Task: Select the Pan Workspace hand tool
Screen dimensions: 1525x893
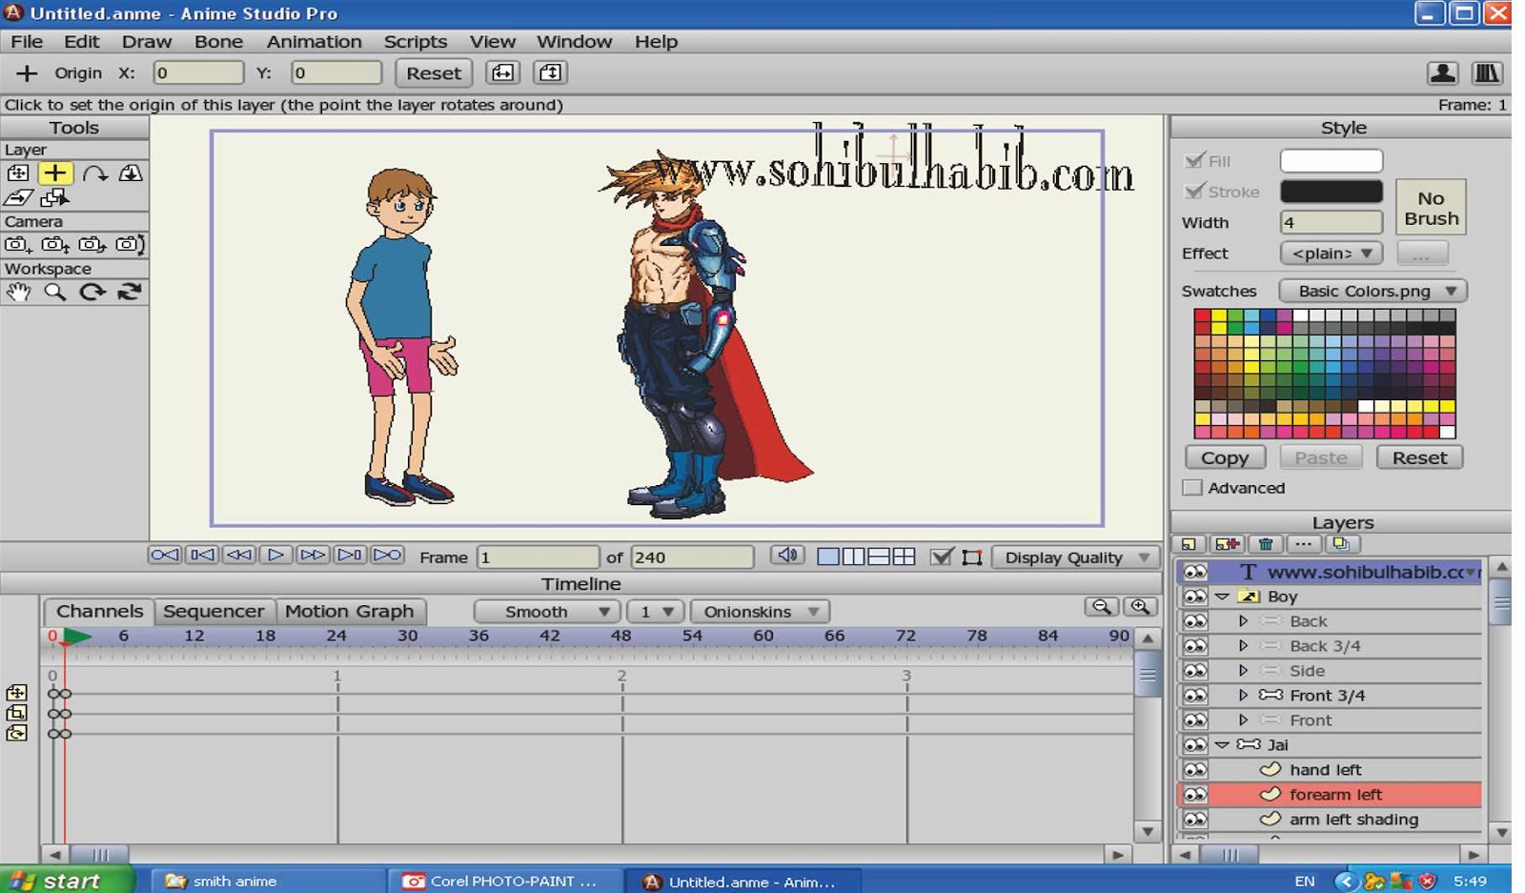Action: coord(18,293)
